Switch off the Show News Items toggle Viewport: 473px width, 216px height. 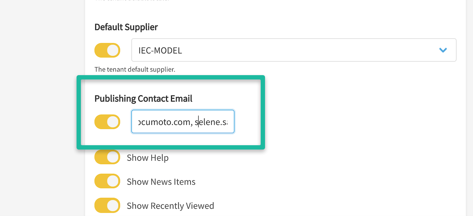click(107, 181)
